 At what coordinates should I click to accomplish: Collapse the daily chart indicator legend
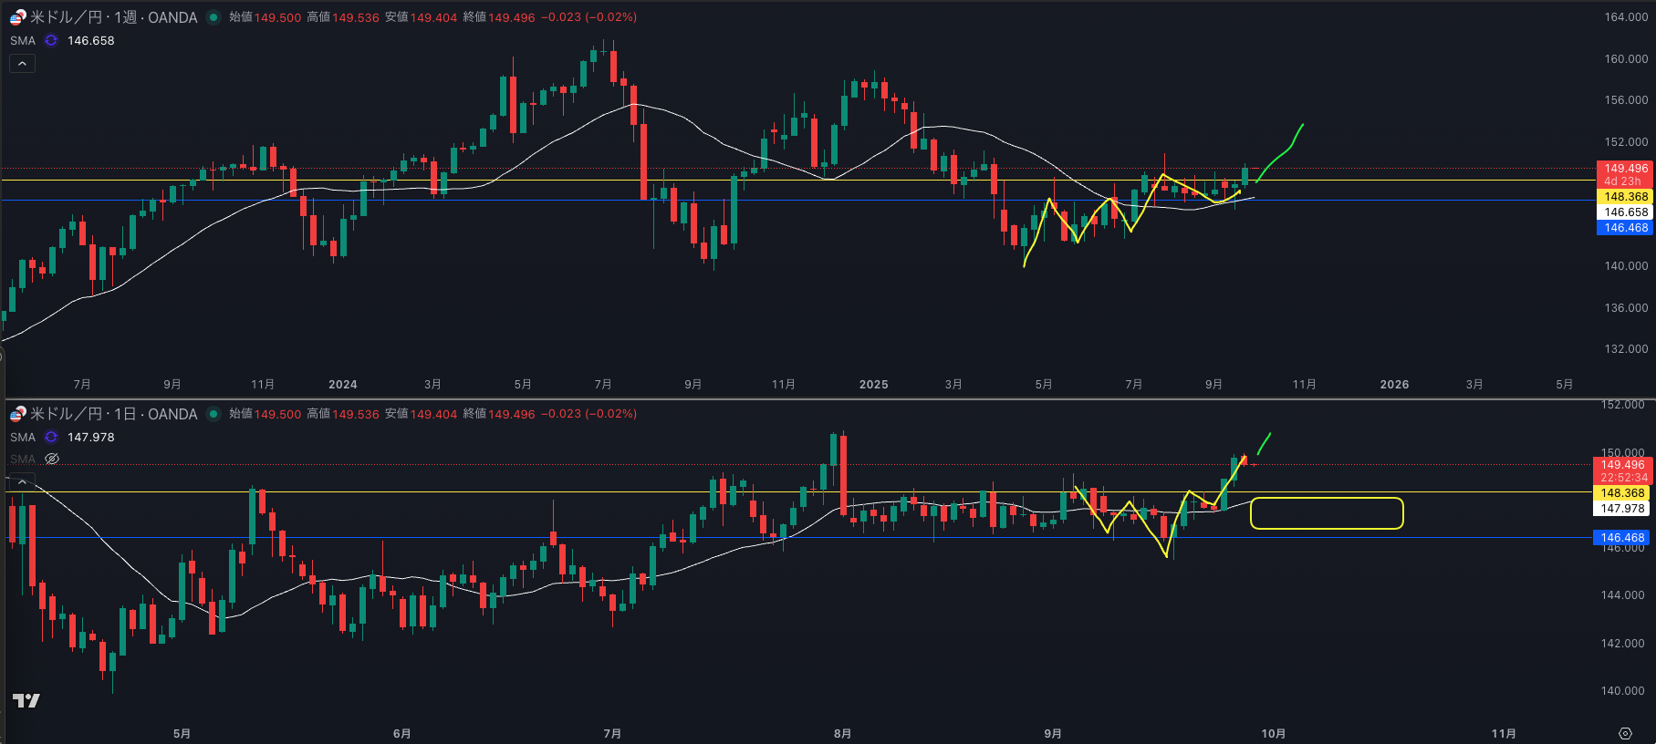pyautogui.click(x=22, y=480)
